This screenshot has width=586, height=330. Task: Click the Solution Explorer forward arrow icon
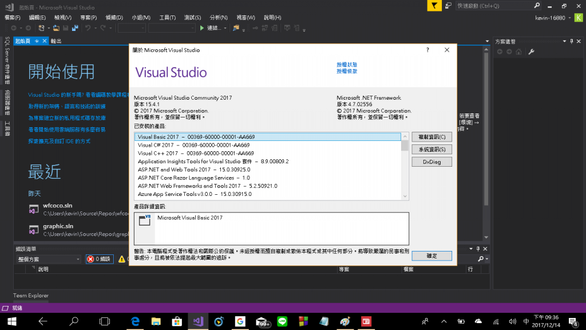(x=509, y=52)
